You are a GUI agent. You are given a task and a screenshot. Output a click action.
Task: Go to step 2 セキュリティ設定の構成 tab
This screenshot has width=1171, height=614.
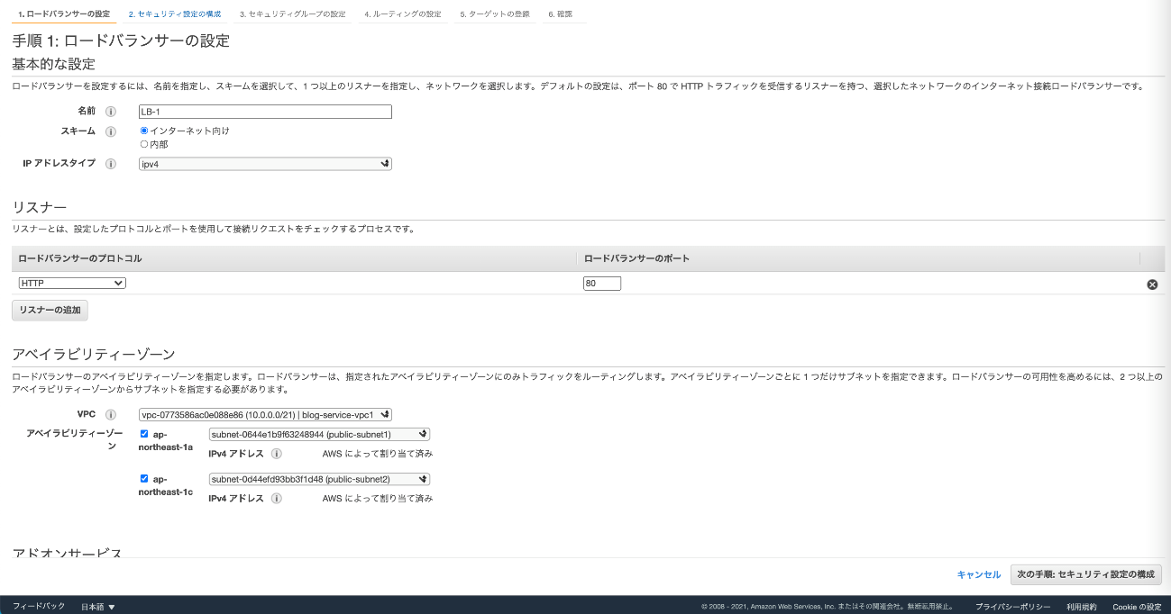174,14
